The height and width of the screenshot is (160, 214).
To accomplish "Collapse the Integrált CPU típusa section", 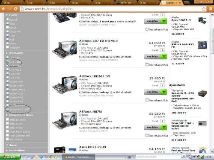I will [20, 115].
